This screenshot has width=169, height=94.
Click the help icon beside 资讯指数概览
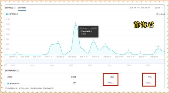click(x=18, y=71)
